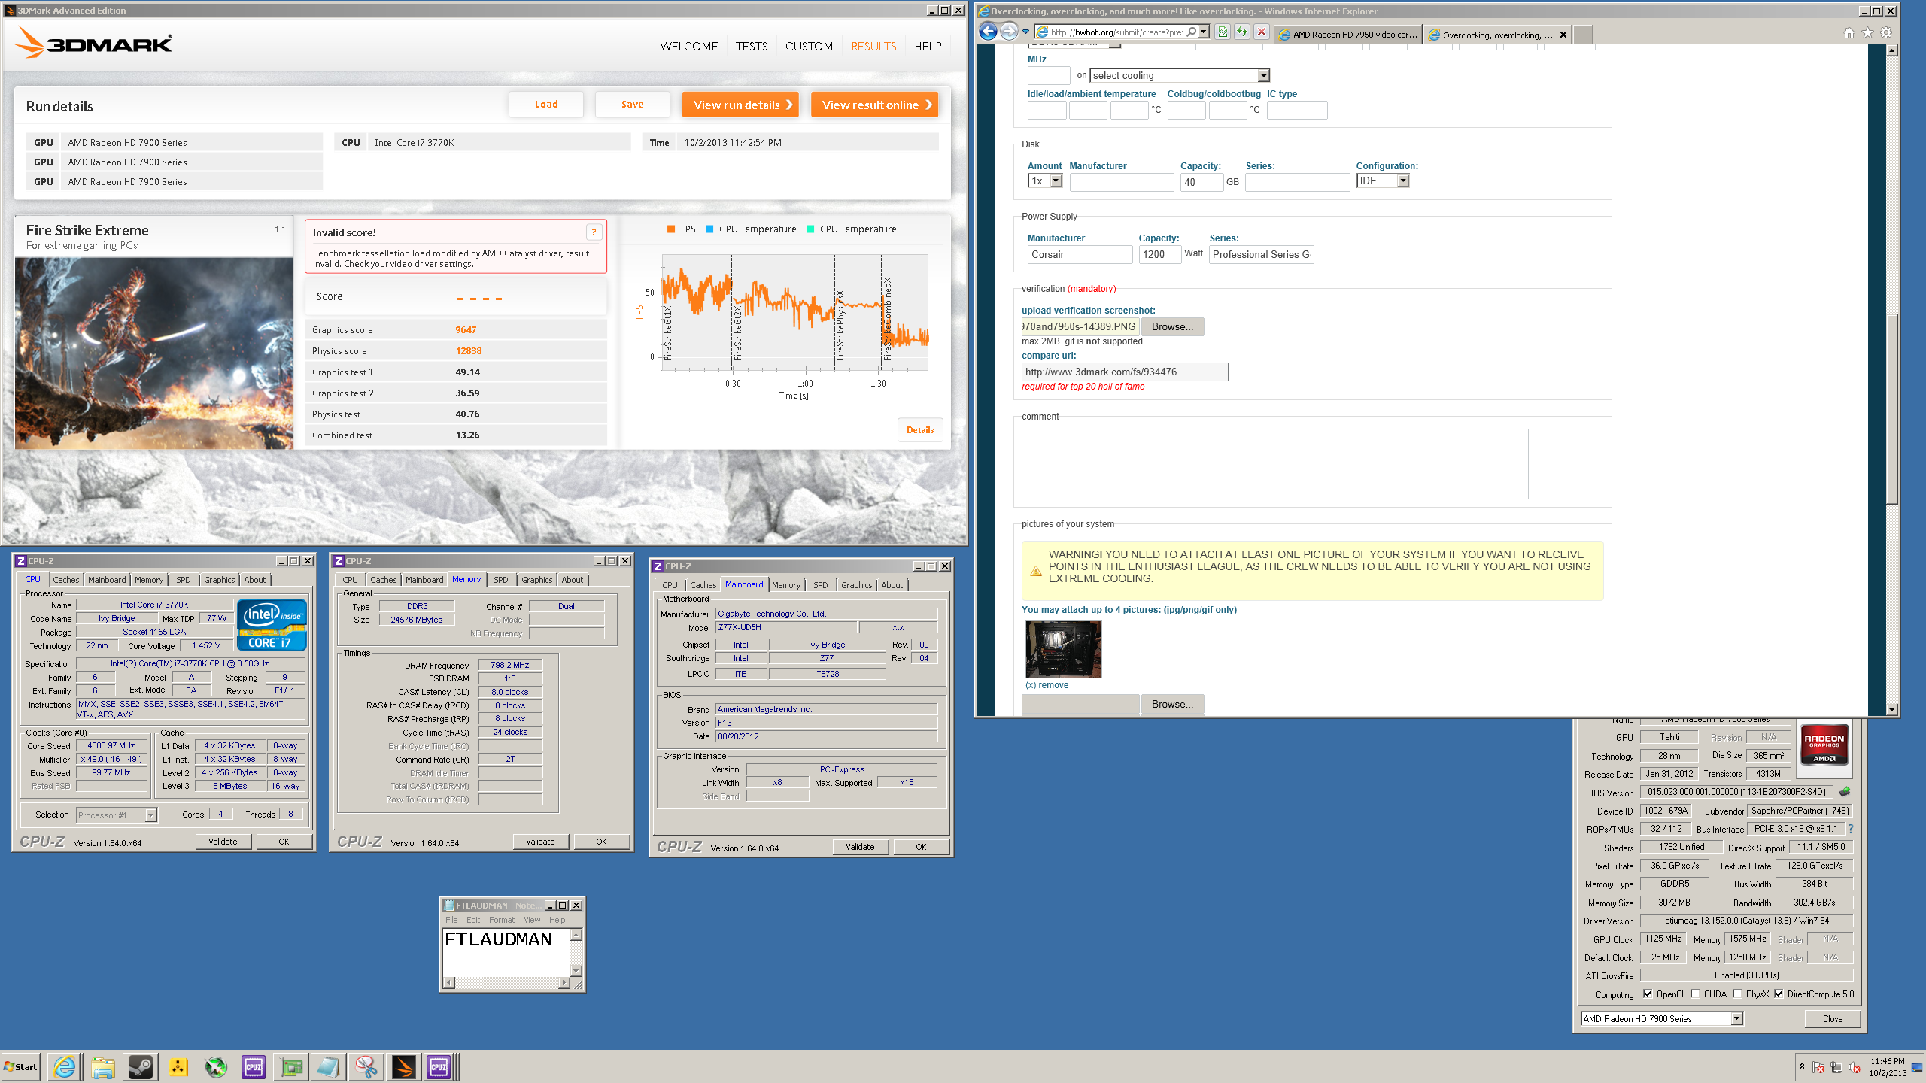Open IE Tools gear icon
This screenshot has height=1083, width=1926.
point(1886,32)
